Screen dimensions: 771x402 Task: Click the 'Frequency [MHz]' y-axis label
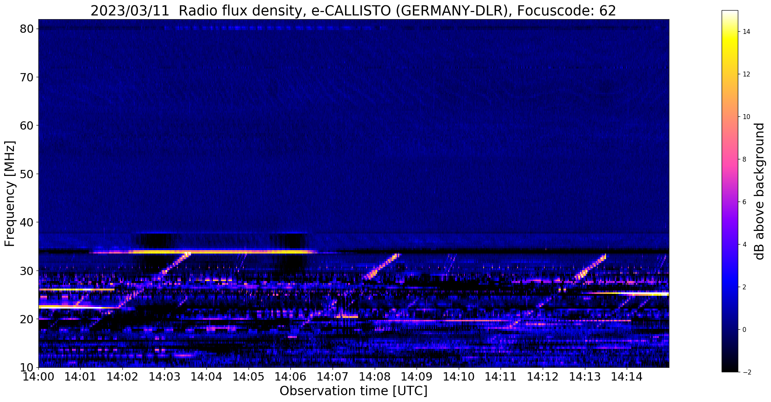[x=10, y=194]
